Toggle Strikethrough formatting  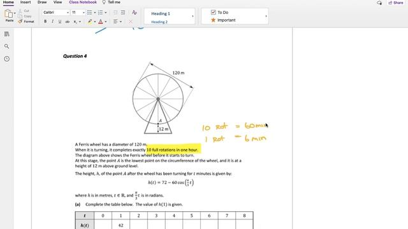pos(68,22)
